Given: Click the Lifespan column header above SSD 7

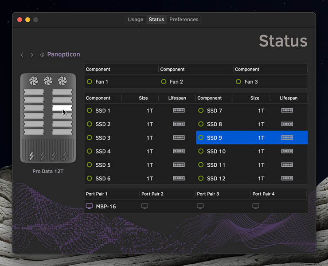Looking at the screenshot, I should click(289, 98).
